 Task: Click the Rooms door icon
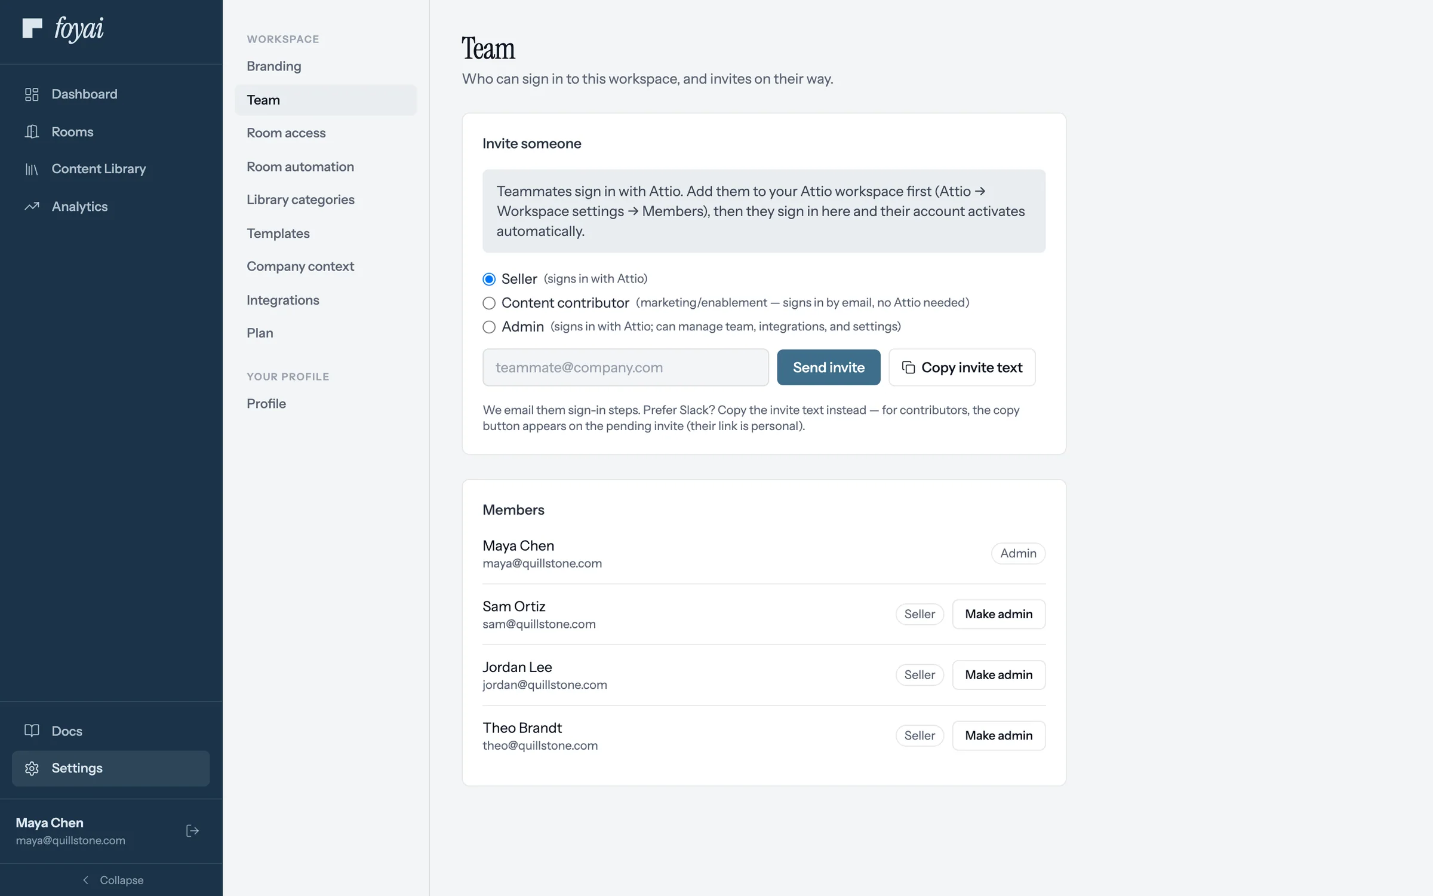coord(32,131)
